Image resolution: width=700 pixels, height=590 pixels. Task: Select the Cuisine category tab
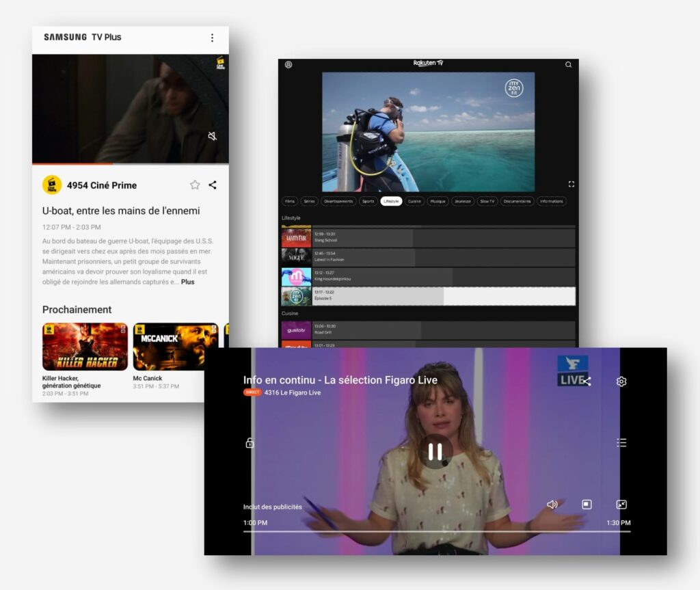point(414,202)
